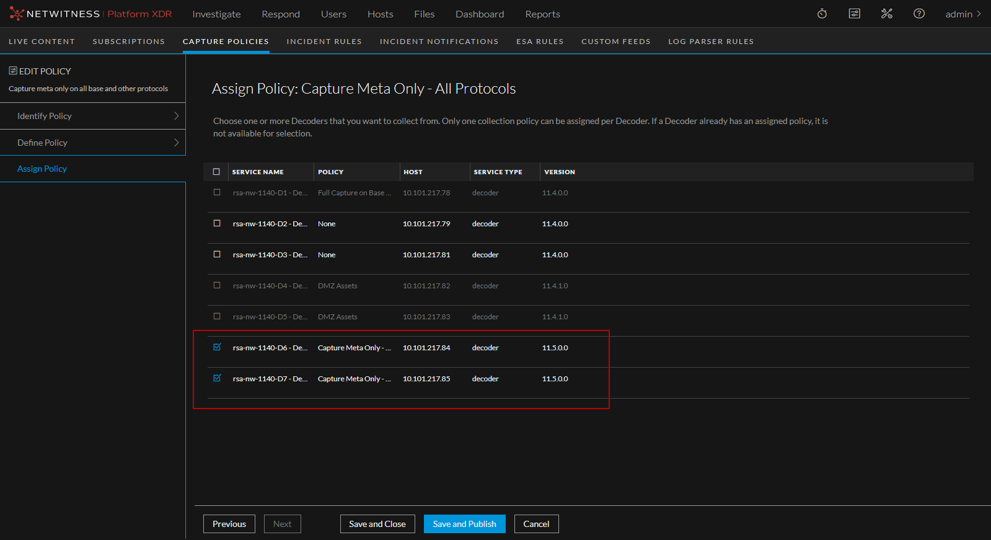Open the admin tools wrench icon
The height and width of the screenshot is (540, 991).
(886, 14)
